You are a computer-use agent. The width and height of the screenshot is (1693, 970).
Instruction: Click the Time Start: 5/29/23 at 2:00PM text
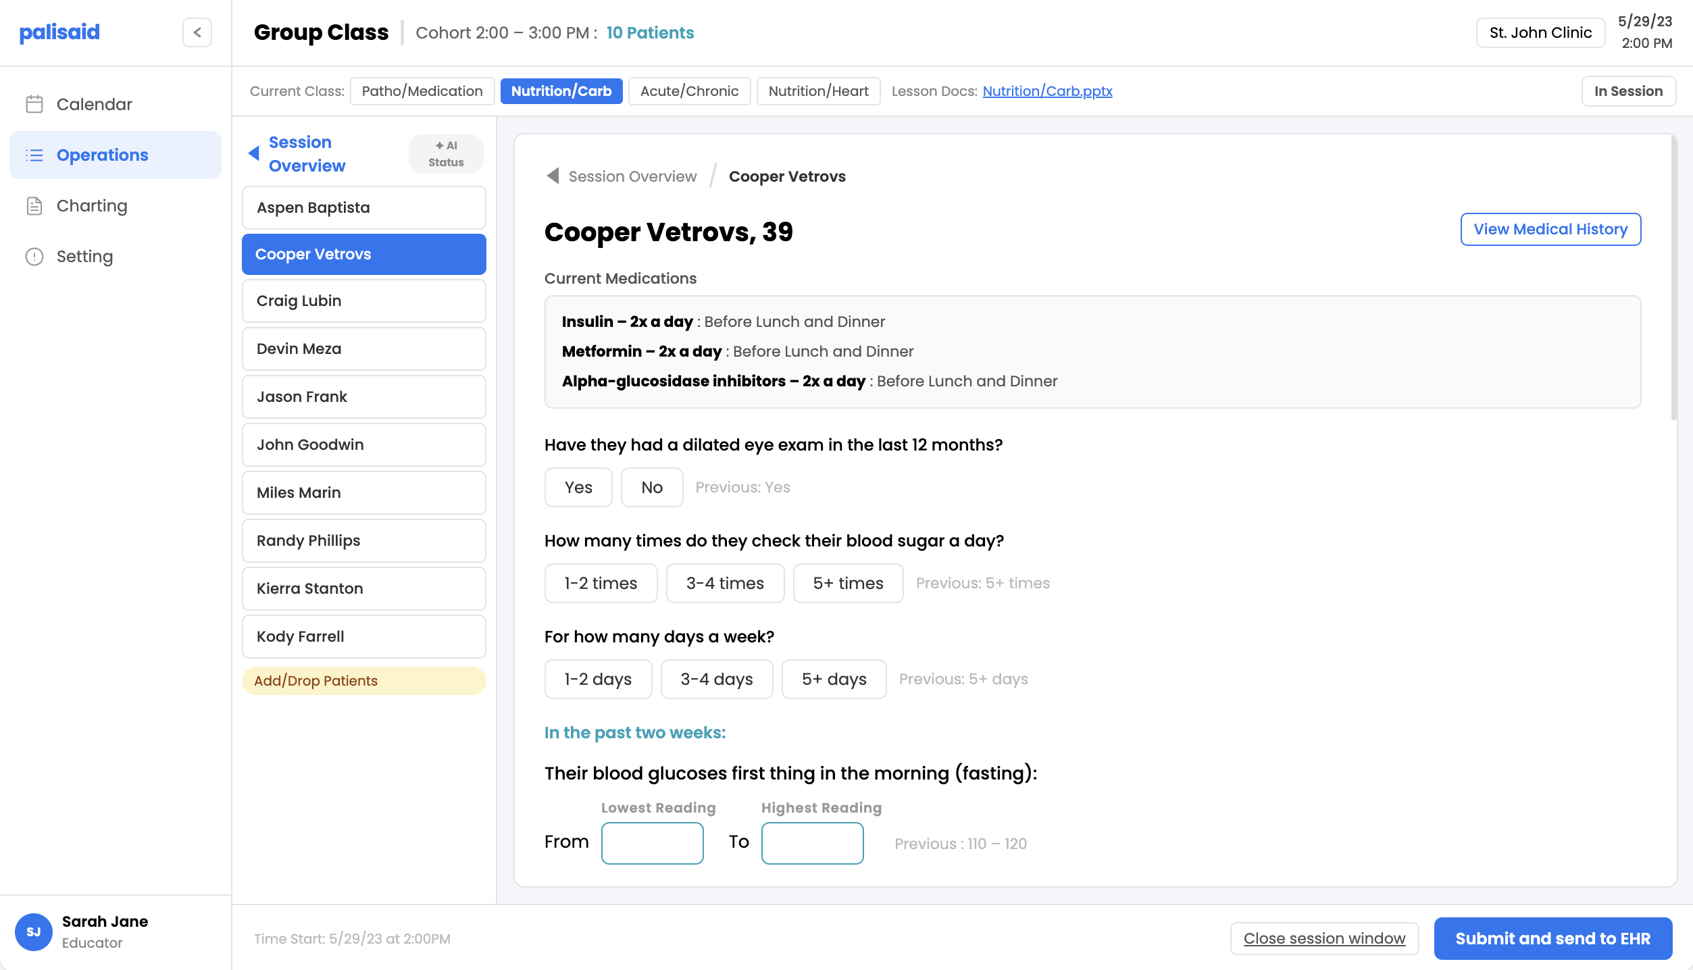pyautogui.click(x=352, y=939)
